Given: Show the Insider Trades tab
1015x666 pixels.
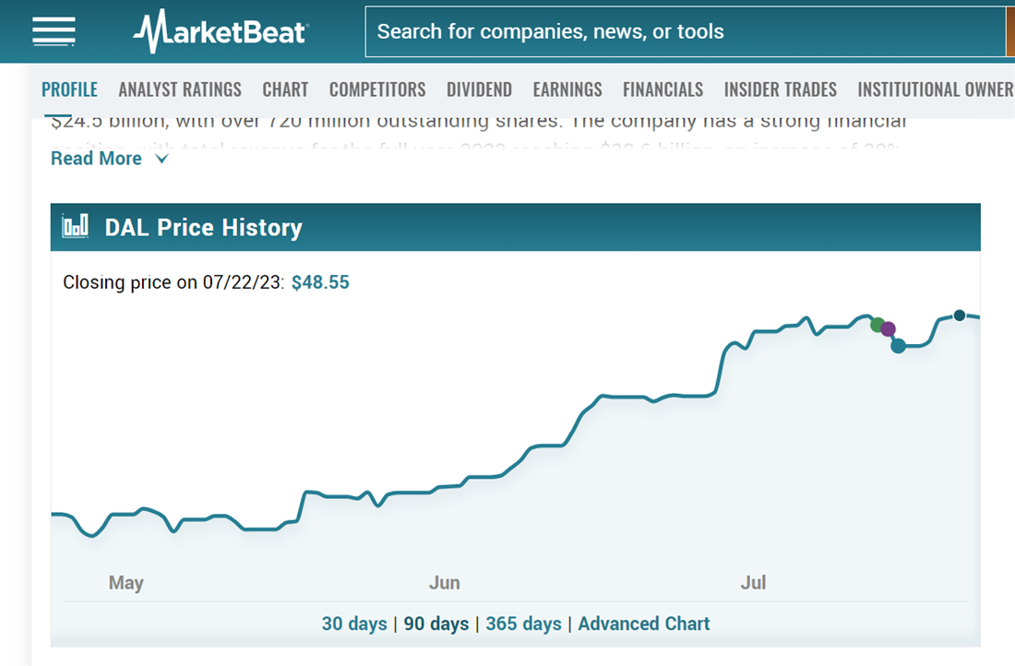Looking at the screenshot, I should click(781, 89).
